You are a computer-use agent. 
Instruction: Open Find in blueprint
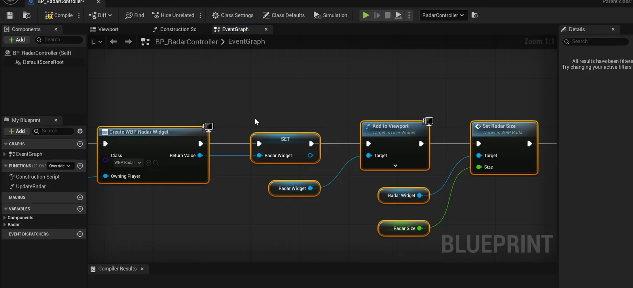tap(135, 15)
